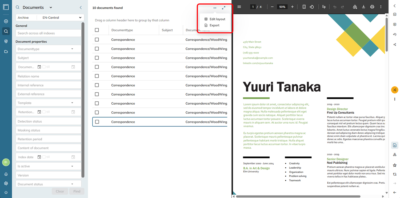Screen dimensions: 400x198
Task: Click the Clear button
Action: pyautogui.click(x=60, y=191)
